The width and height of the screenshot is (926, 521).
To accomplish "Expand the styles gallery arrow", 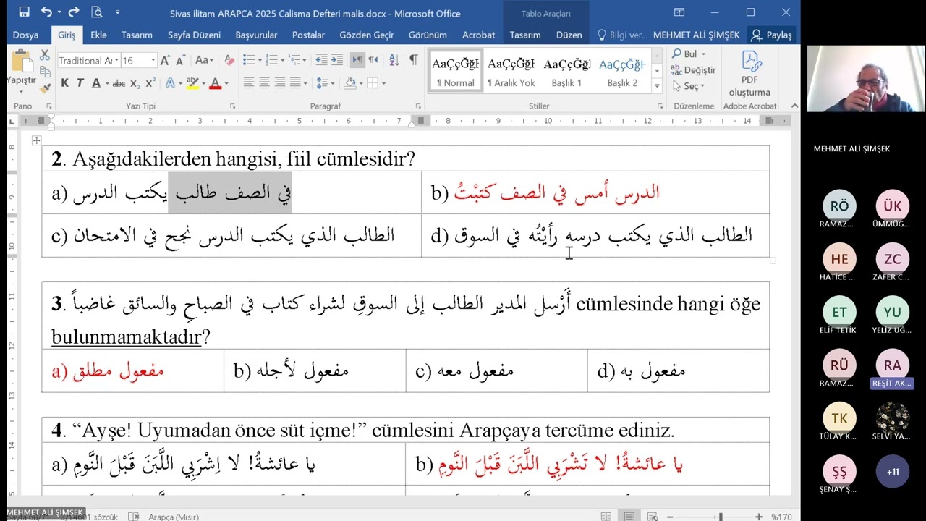I will [x=657, y=86].
